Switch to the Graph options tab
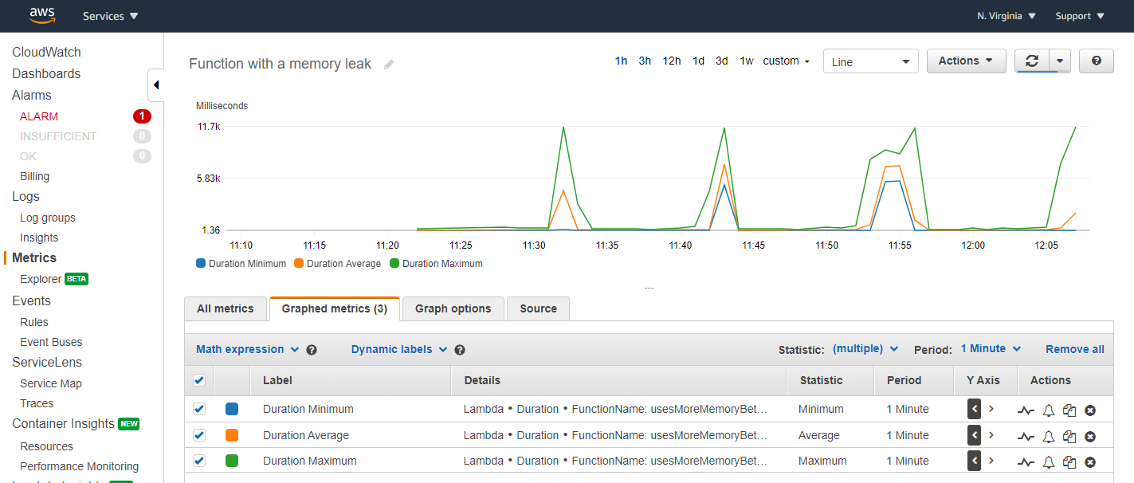1134x483 pixels. [x=453, y=308]
